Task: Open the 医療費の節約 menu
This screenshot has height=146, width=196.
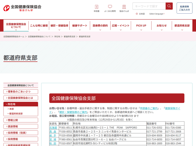Action: [x=100, y=26]
